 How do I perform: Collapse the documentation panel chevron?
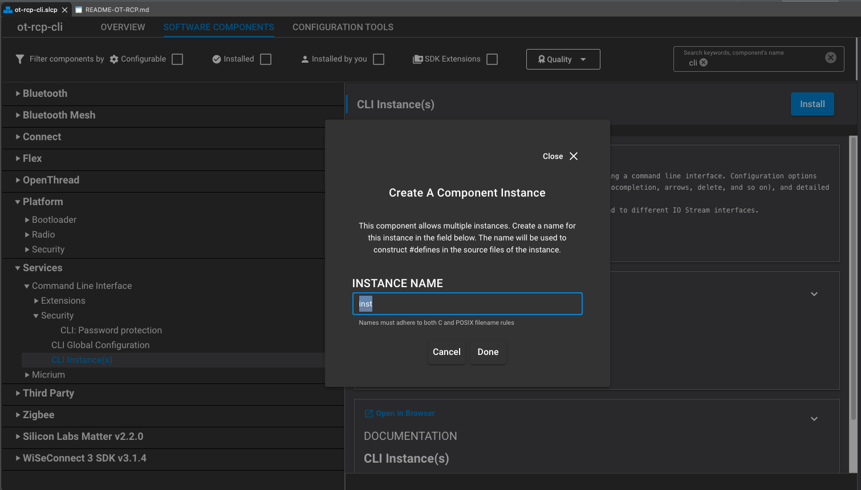tap(814, 419)
